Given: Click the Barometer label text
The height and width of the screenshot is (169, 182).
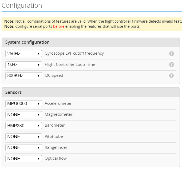Looking at the screenshot, I should (54, 125).
